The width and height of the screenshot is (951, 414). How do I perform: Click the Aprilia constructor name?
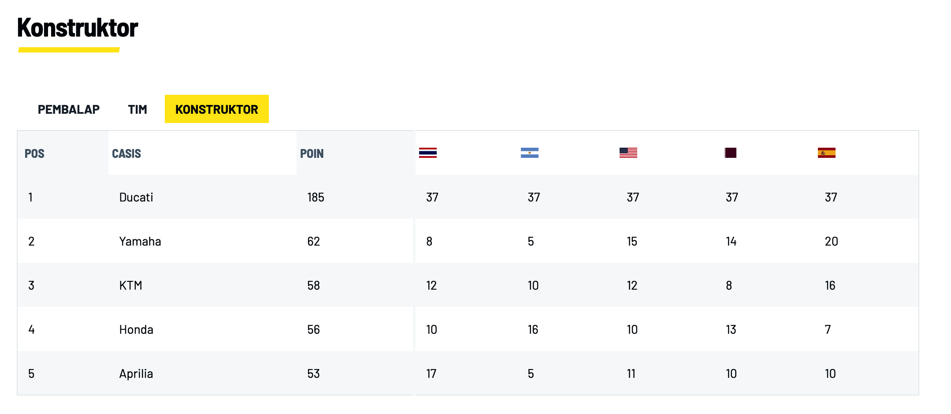coord(136,374)
